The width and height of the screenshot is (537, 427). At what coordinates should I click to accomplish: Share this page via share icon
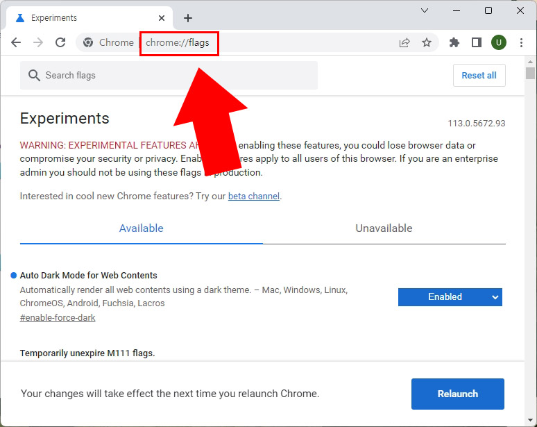click(x=404, y=42)
